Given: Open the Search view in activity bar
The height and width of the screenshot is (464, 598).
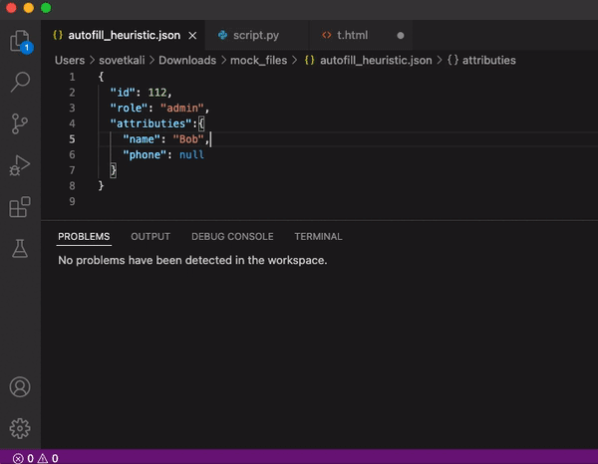Looking at the screenshot, I should pos(20,82).
